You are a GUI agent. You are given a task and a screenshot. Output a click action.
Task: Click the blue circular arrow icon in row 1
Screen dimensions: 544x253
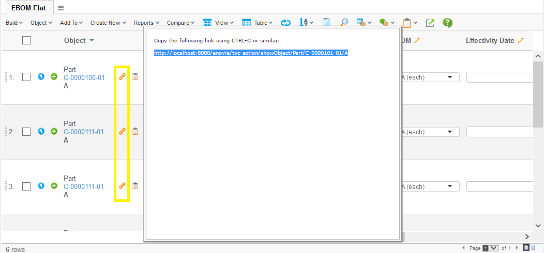[x=41, y=77]
